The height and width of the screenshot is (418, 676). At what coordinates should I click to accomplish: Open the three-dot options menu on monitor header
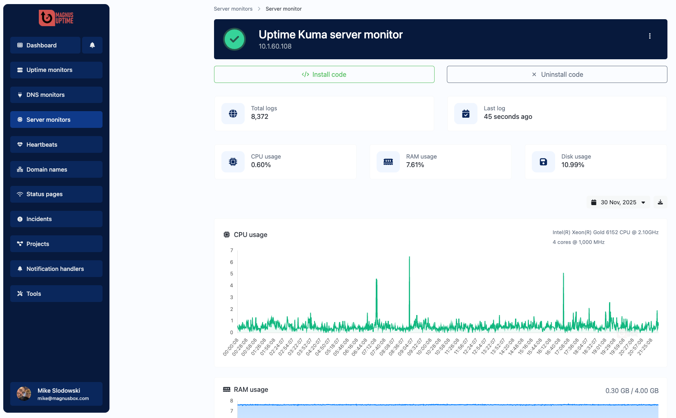point(650,36)
